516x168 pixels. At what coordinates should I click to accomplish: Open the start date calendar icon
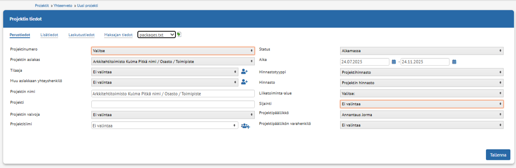click(394, 62)
